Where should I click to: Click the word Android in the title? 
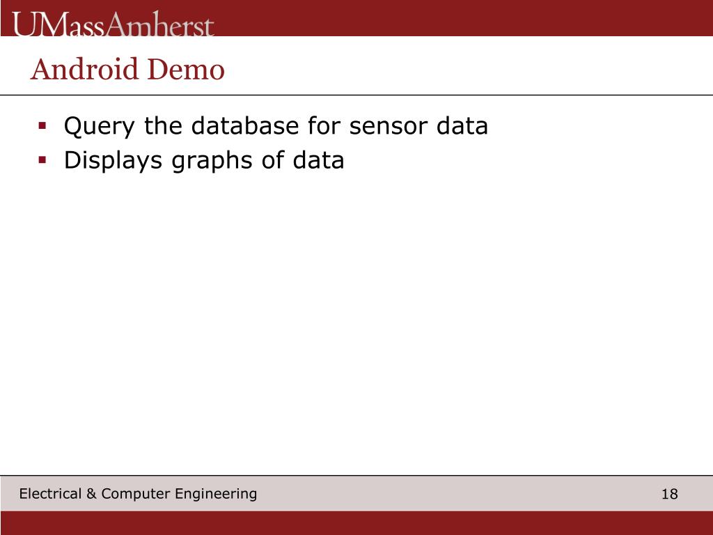click(84, 69)
